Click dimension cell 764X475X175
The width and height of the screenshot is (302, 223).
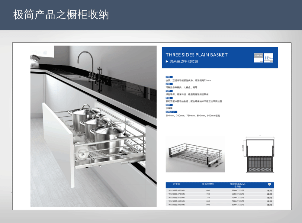coord(238,201)
